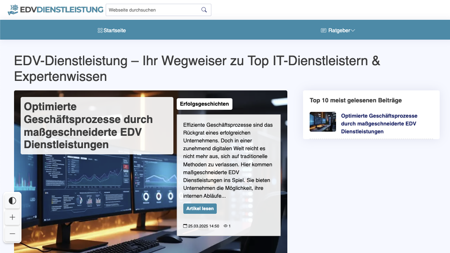Open the Ratgeber menu
The image size is (450, 253).
pyautogui.click(x=339, y=30)
